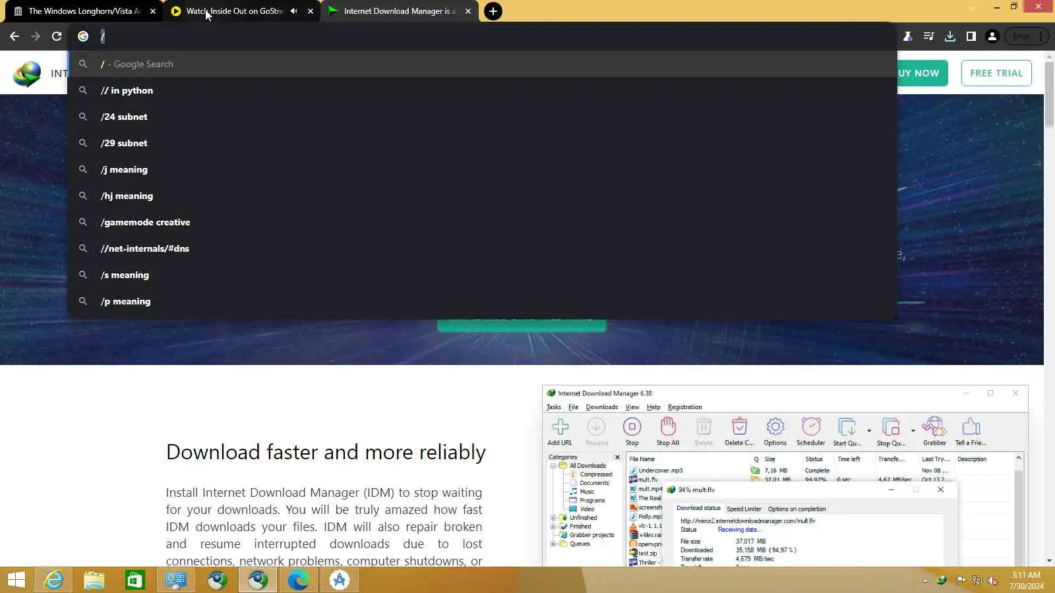The width and height of the screenshot is (1055, 593).
Task: Switch to the Internet Download Manager tab
Action: click(x=400, y=11)
